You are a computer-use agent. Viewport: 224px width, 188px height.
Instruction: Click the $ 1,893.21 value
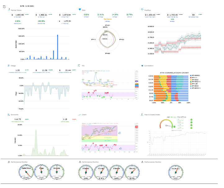pyautogui.click(x=41, y=15)
